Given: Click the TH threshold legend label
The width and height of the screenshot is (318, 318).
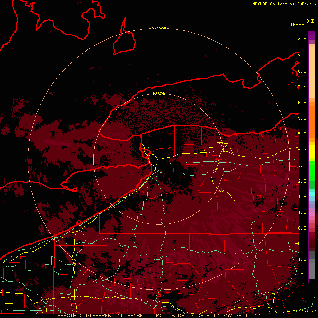Looking at the screenshot, I should [304, 275].
